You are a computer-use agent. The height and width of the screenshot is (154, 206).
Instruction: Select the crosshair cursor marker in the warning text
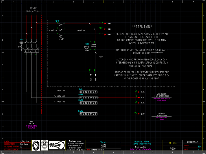(157, 53)
